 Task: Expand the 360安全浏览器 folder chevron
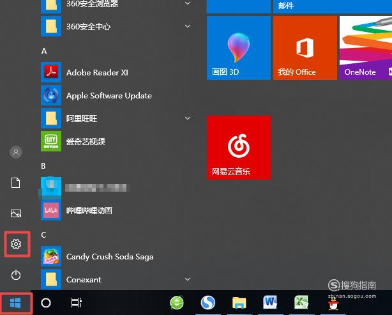point(188,3)
